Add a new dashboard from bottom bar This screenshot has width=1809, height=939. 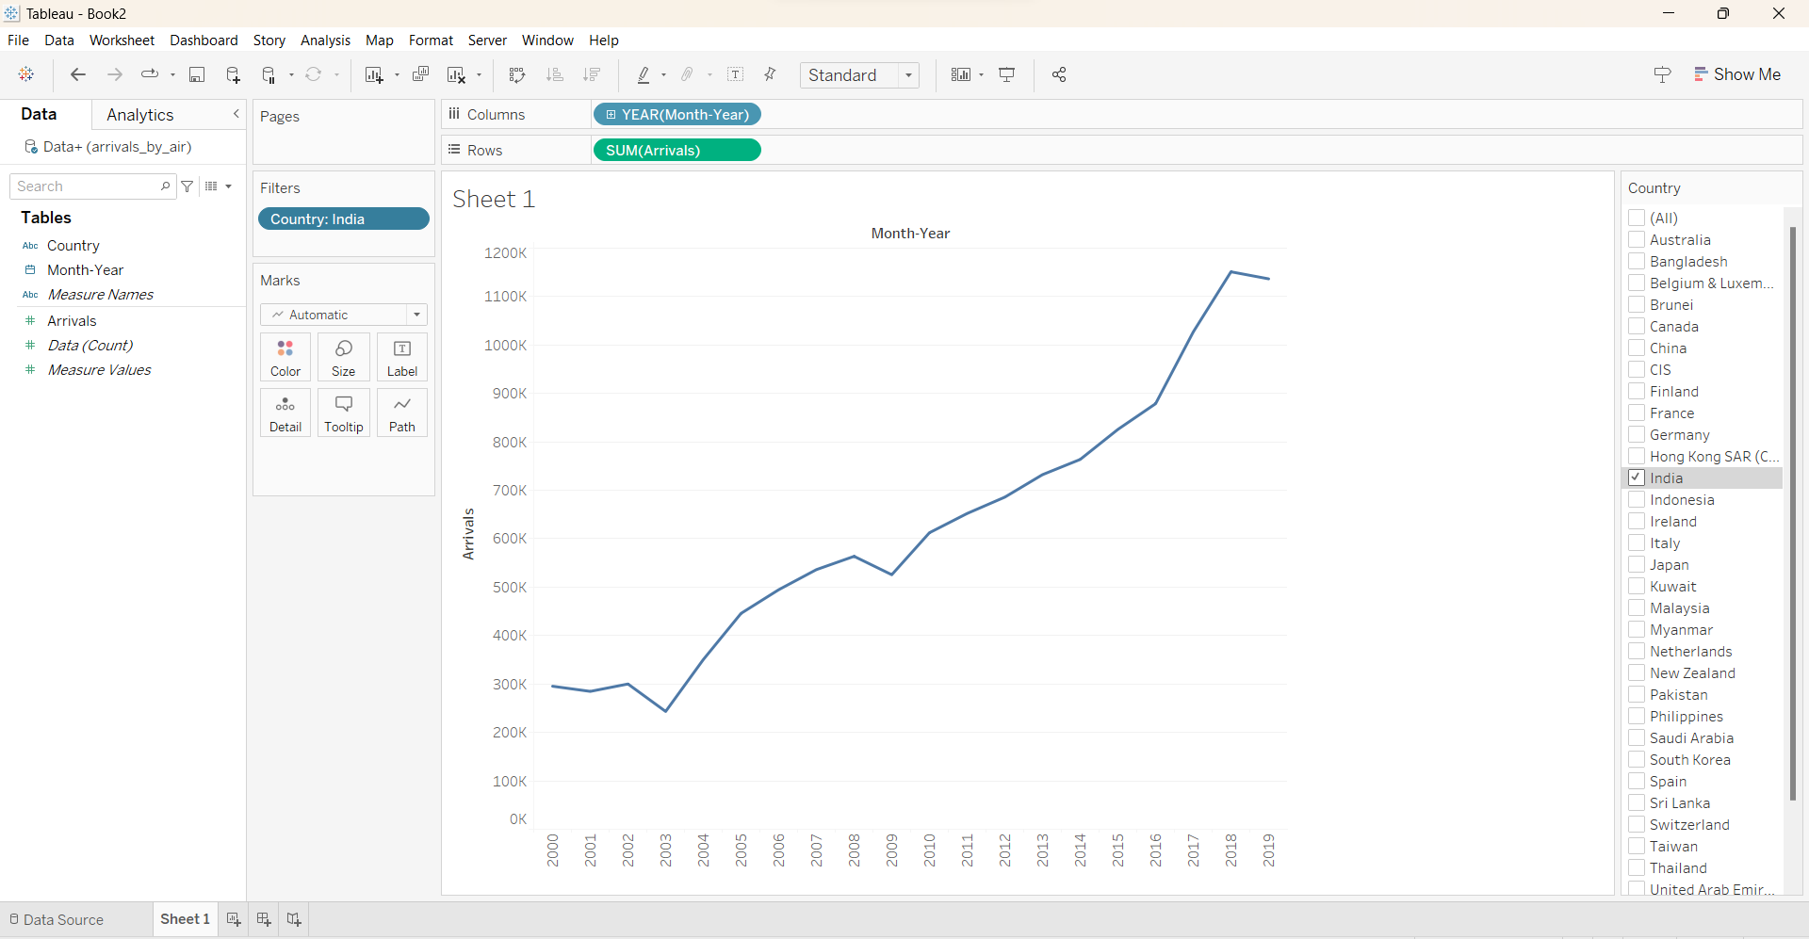(264, 919)
